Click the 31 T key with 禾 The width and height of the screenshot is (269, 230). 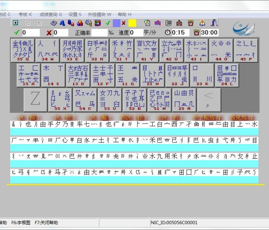tap(122, 50)
